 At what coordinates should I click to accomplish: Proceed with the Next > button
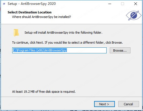click(x=104, y=104)
